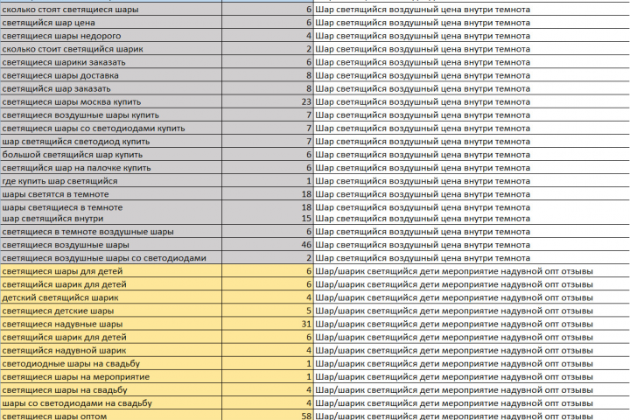Viewport: 630px width, 420px height.
Task: Select 'светящиеся шары на мероприятие' cell
Action: click(x=111, y=377)
